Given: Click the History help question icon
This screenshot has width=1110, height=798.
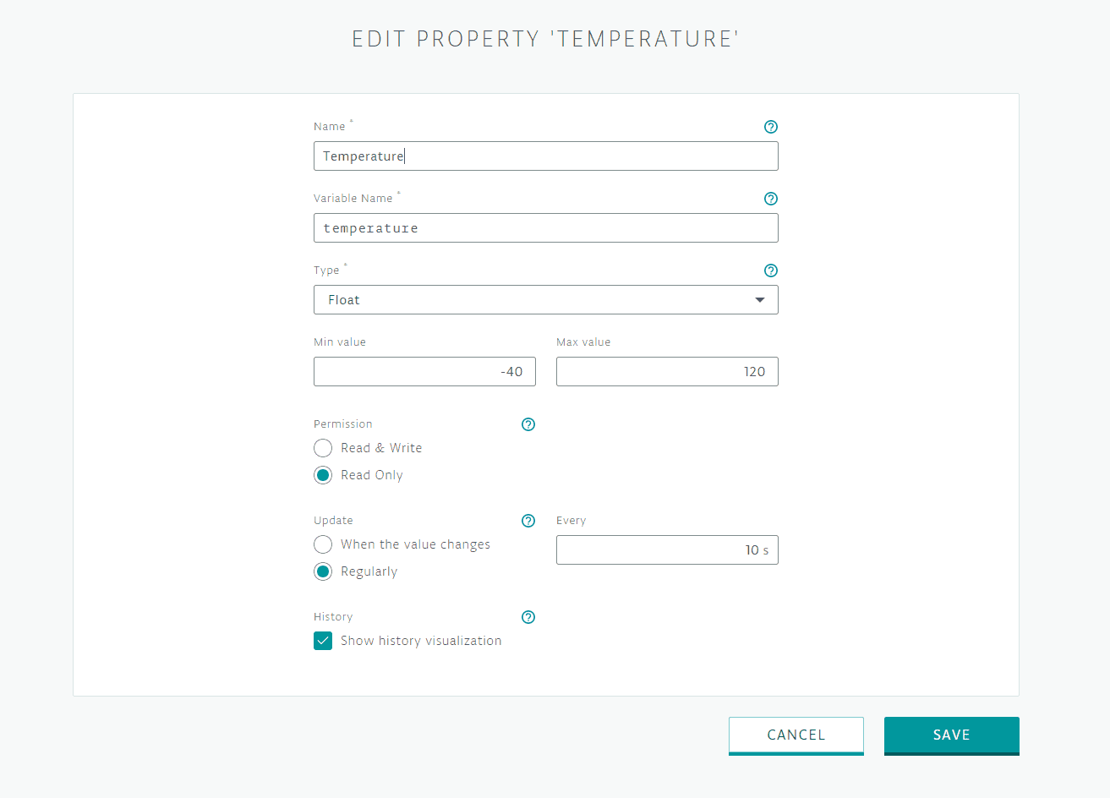Looking at the screenshot, I should tap(528, 617).
